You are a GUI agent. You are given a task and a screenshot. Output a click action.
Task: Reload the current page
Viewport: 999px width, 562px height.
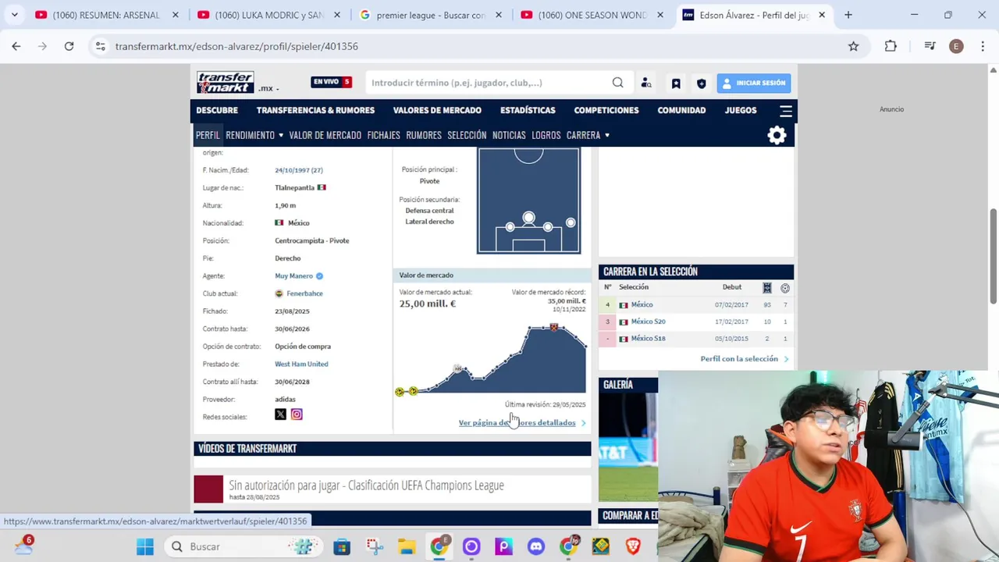click(69, 46)
